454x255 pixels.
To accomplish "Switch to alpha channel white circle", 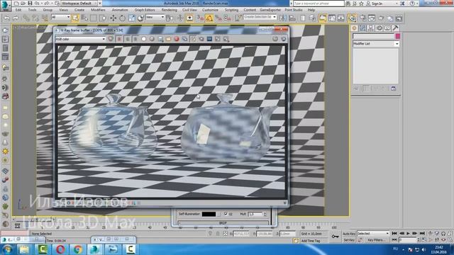I will point(143,39).
